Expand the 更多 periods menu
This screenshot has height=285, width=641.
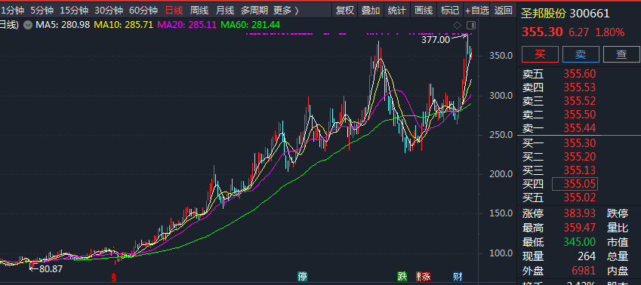(x=286, y=11)
